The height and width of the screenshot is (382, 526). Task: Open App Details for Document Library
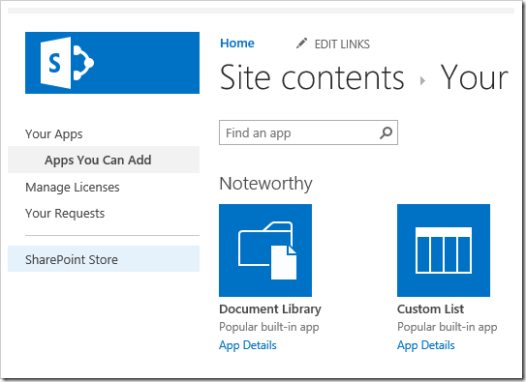point(248,345)
